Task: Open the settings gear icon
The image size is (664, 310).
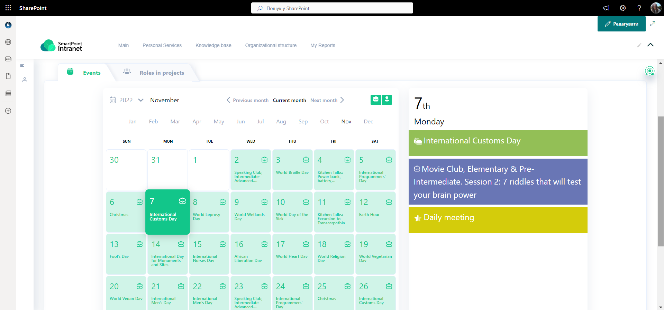Action: (623, 8)
